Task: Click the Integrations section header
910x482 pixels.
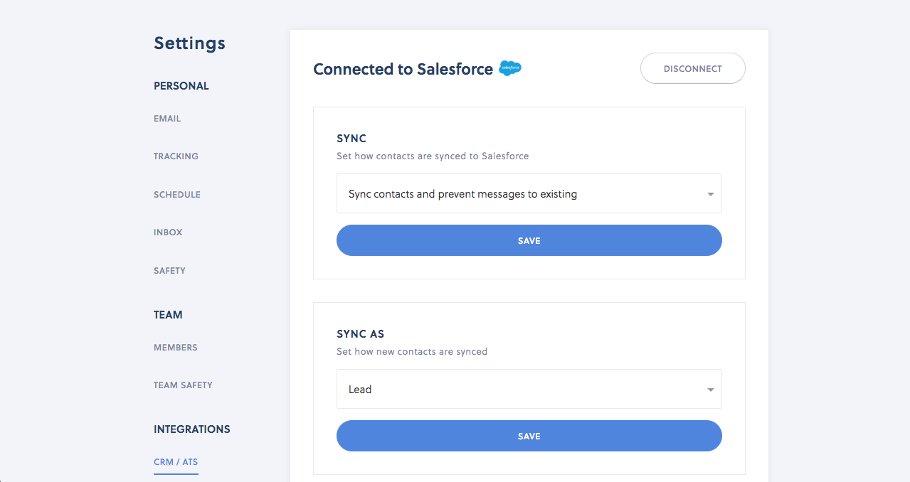Action: 192,429
